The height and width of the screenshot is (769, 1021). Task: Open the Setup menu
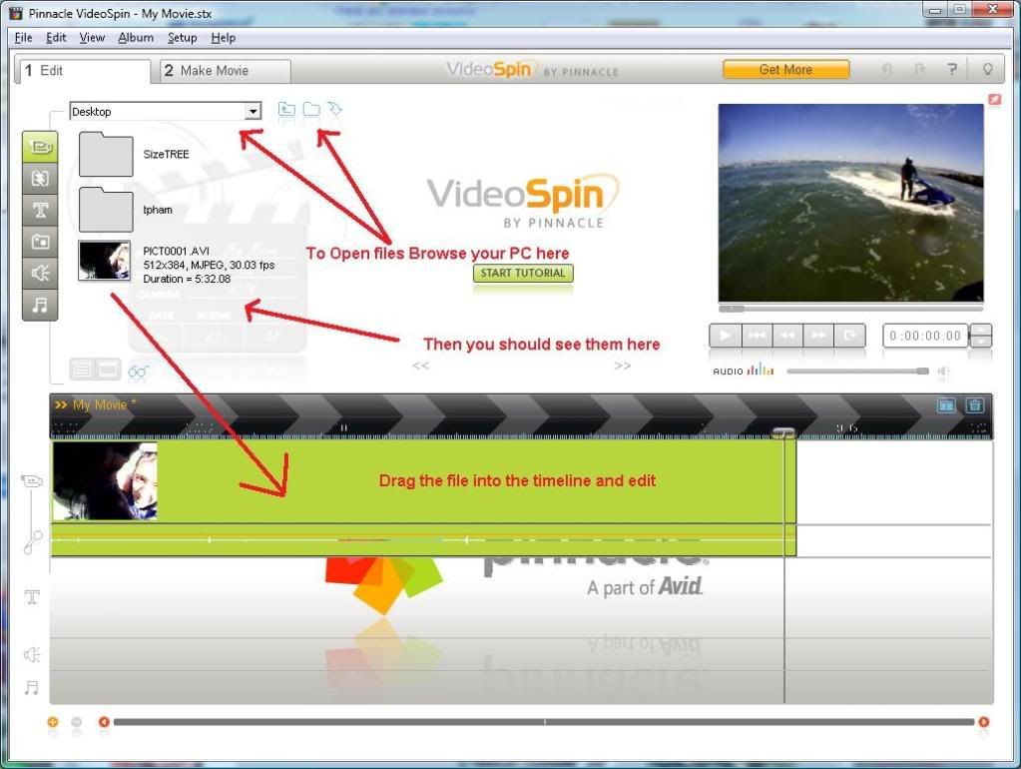coord(182,38)
